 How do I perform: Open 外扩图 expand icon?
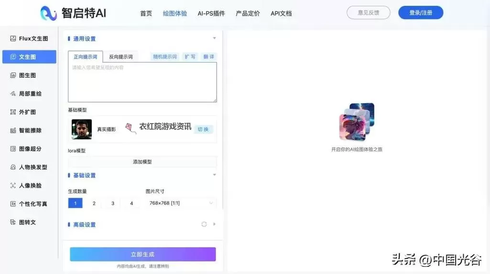click(13, 112)
